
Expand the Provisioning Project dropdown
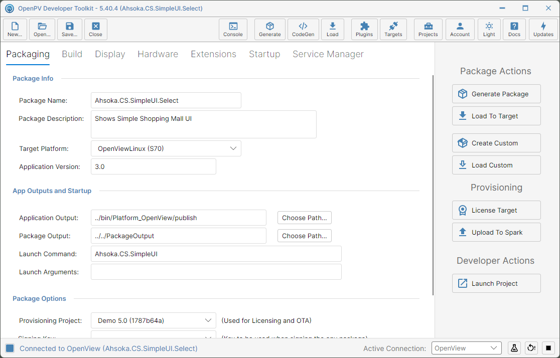pyautogui.click(x=154, y=320)
